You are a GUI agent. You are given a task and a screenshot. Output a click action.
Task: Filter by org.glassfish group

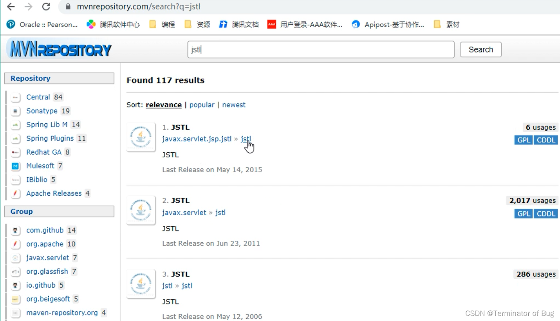[47, 271]
